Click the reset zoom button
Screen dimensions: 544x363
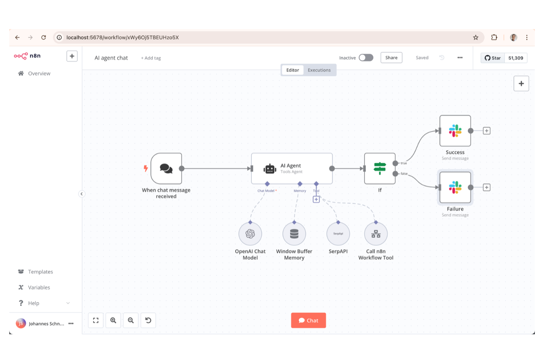coord(148,321)
